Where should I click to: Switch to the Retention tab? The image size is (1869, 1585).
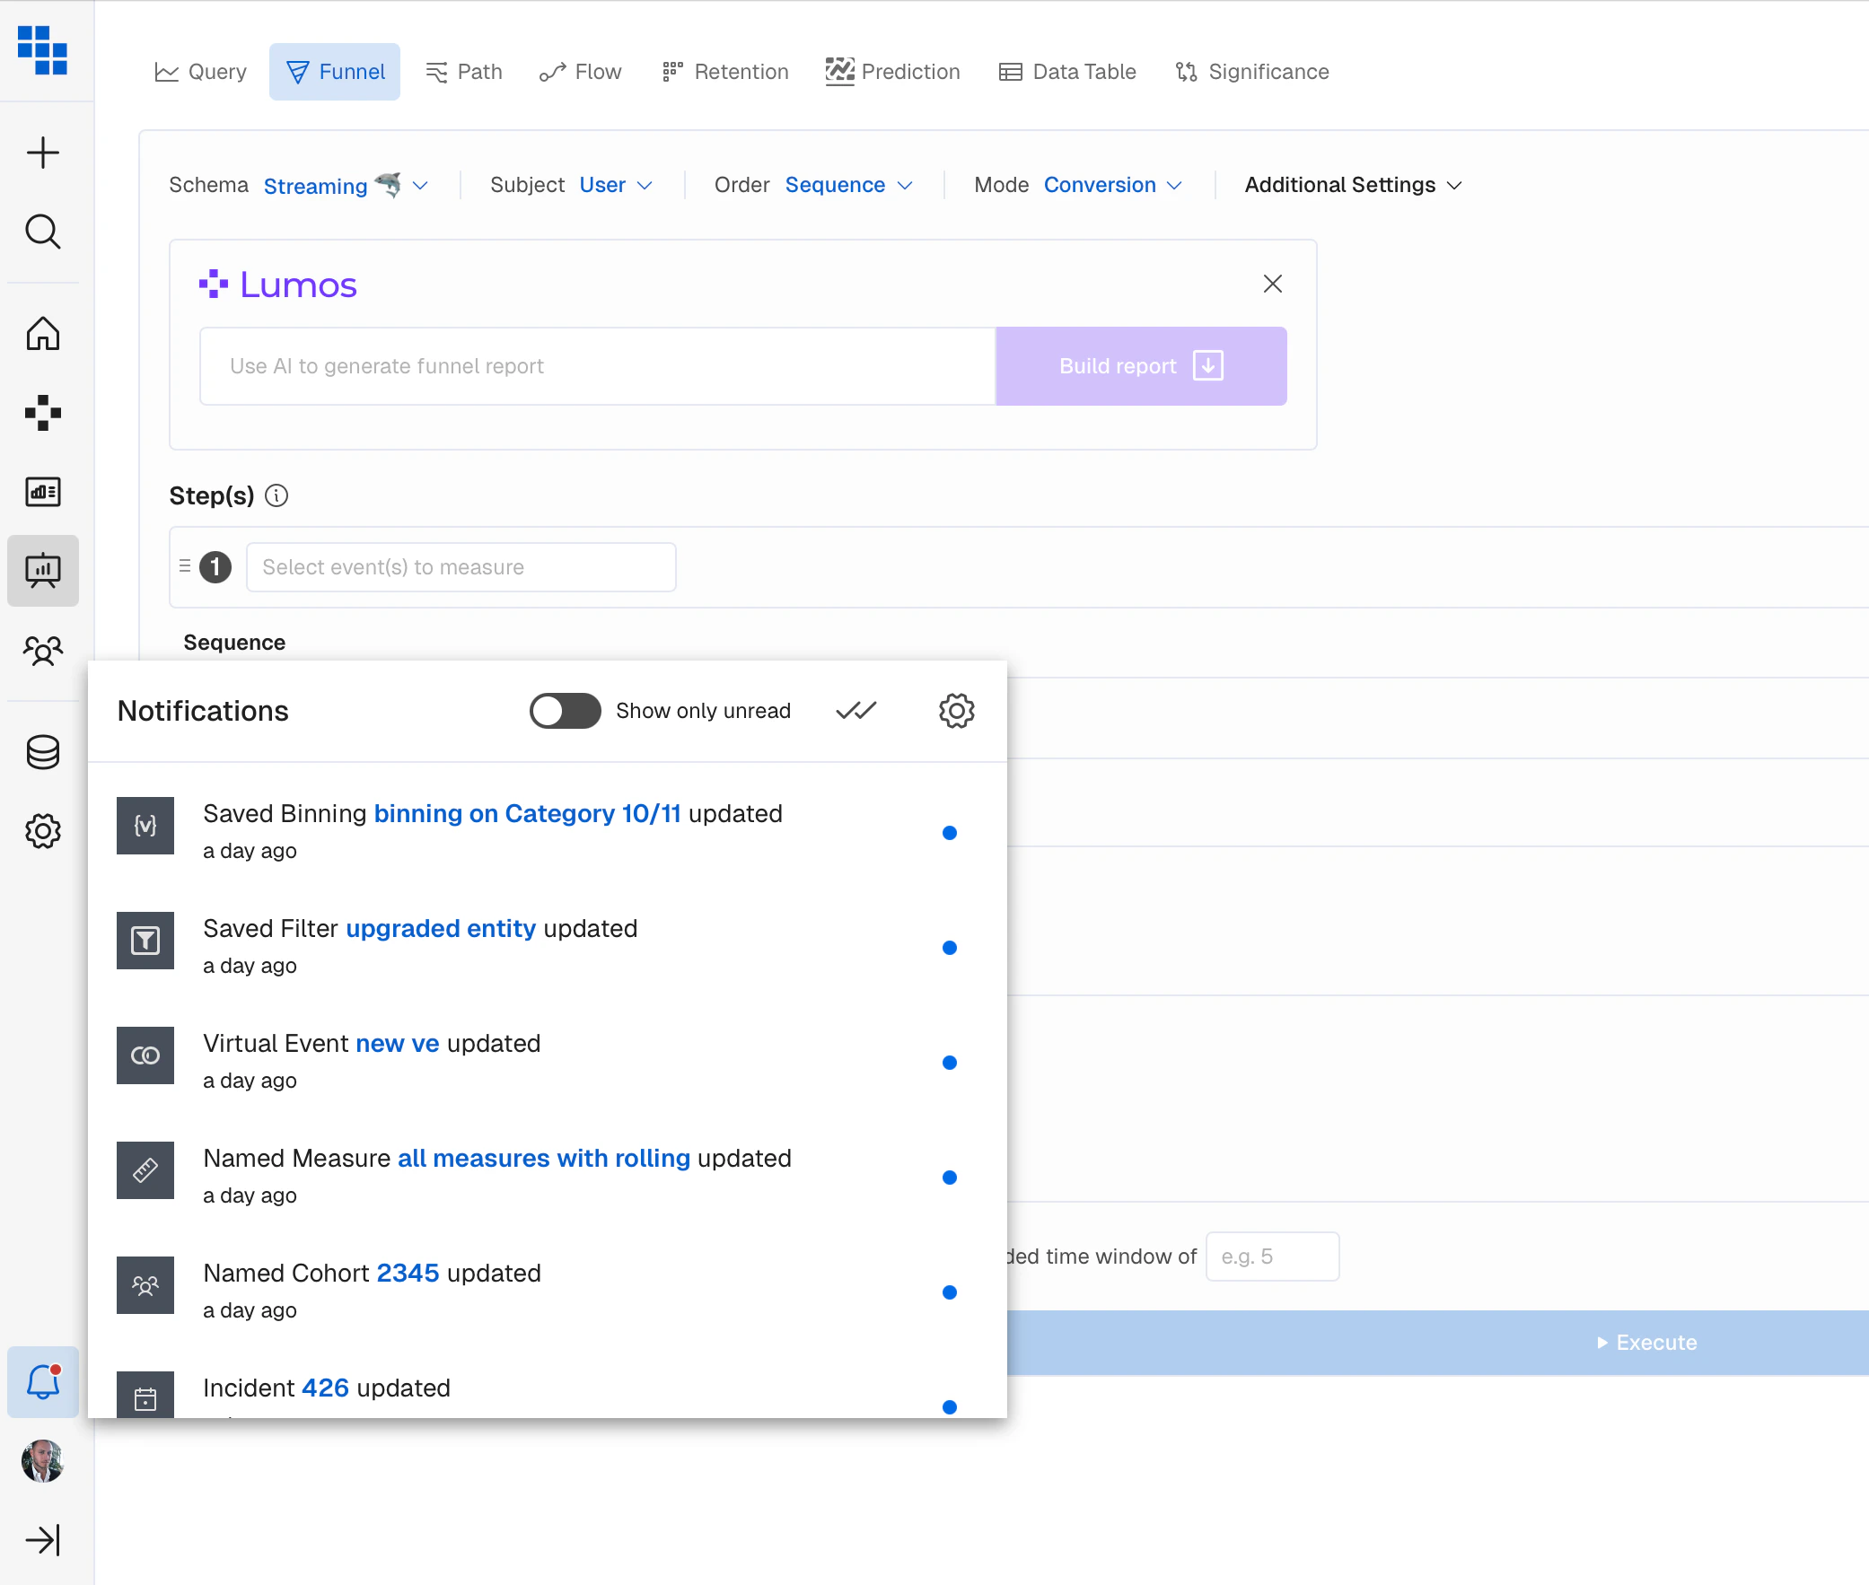[724, 71]
